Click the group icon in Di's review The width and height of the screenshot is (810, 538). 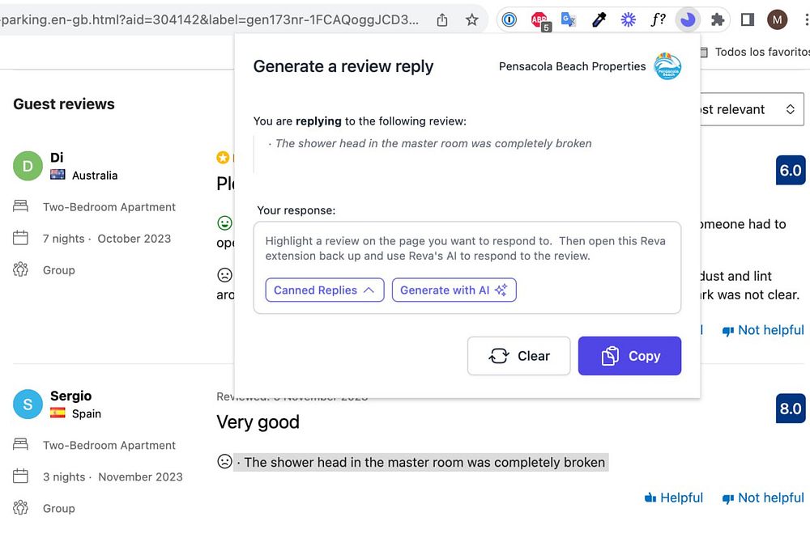pos(21,269)
